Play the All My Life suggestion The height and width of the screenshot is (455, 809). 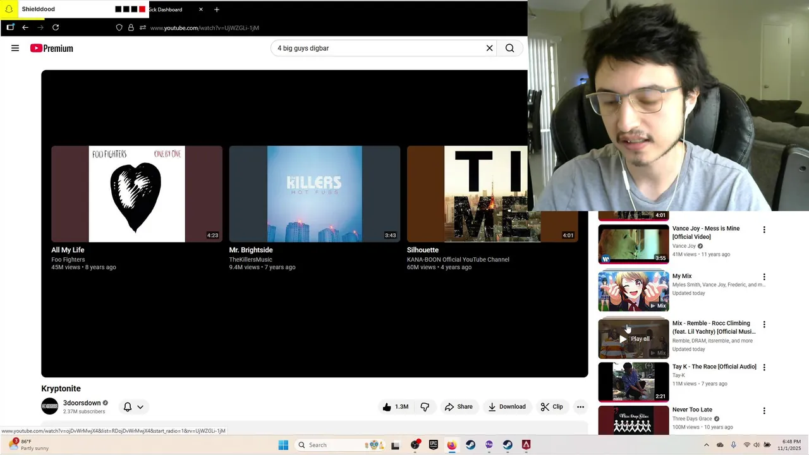tap(137, 194)
